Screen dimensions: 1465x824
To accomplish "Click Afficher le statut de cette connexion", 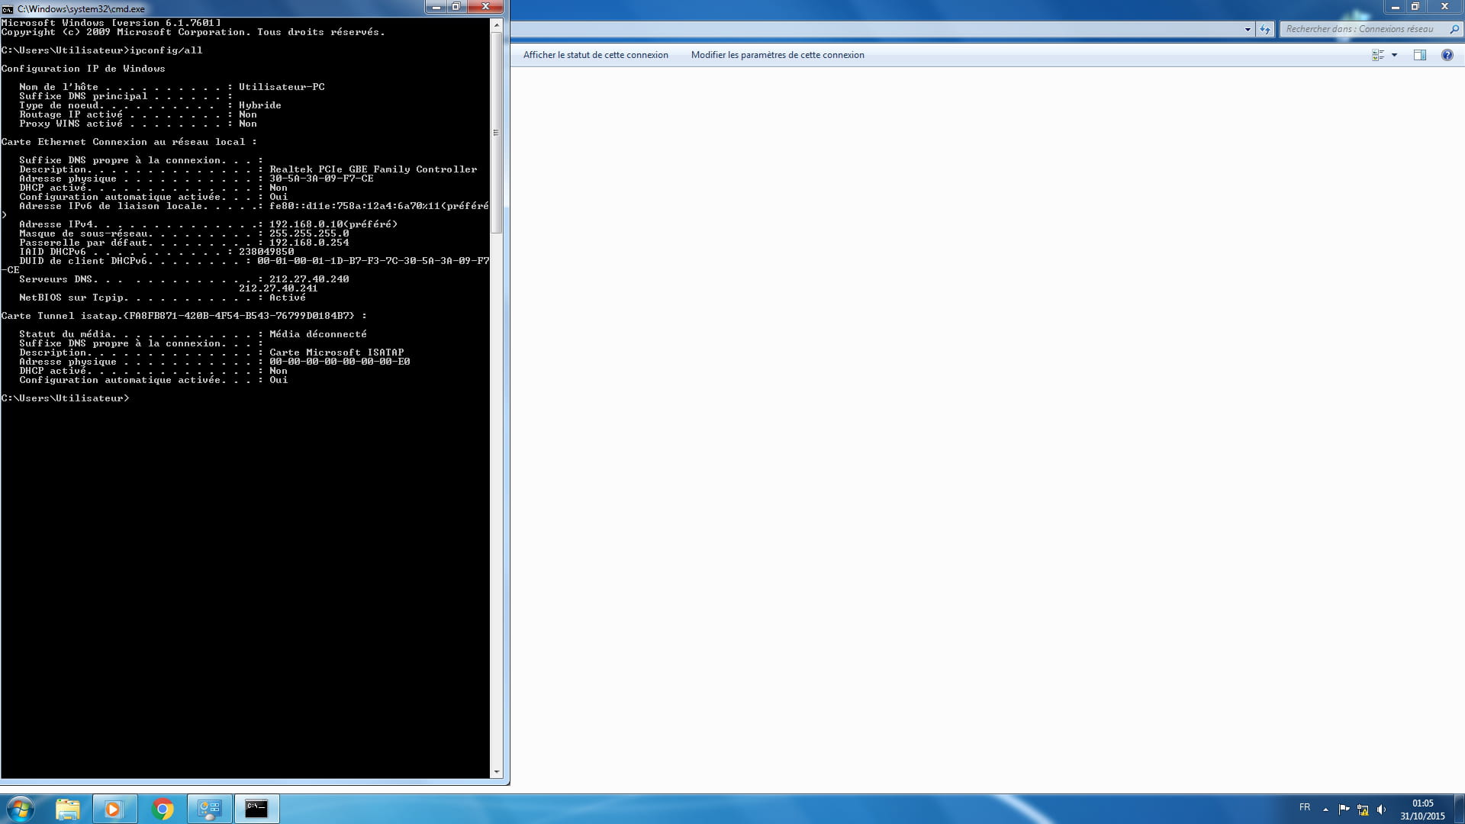I will (595, 55).
